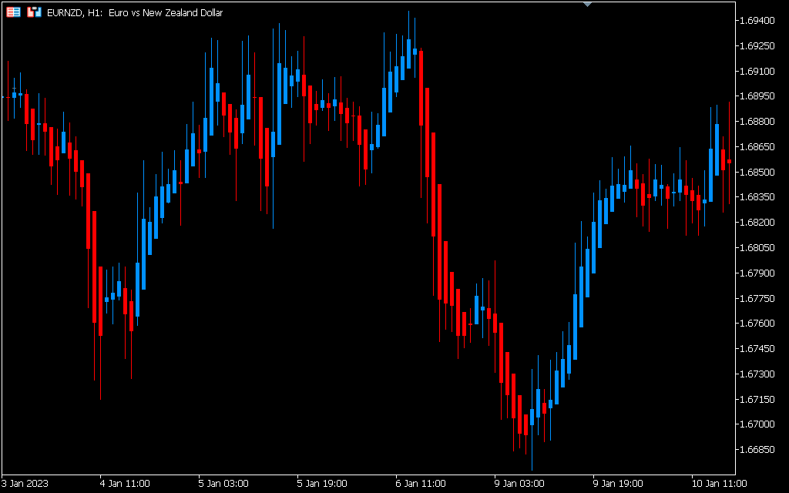Click the 1.68950 price label

pos(757,96)
